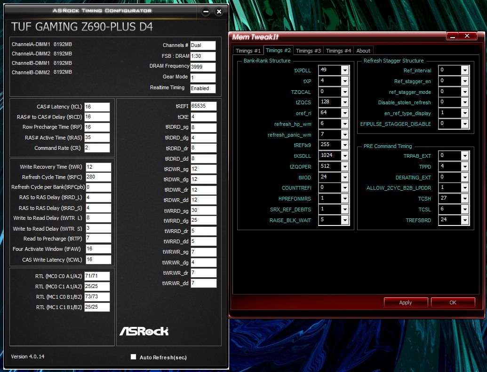Confirm with the OK button
487x372 pixels.
click(453, 302)
